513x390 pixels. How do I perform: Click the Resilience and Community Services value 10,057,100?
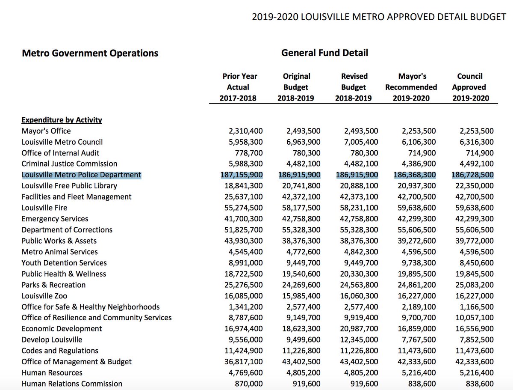(474, 318)
